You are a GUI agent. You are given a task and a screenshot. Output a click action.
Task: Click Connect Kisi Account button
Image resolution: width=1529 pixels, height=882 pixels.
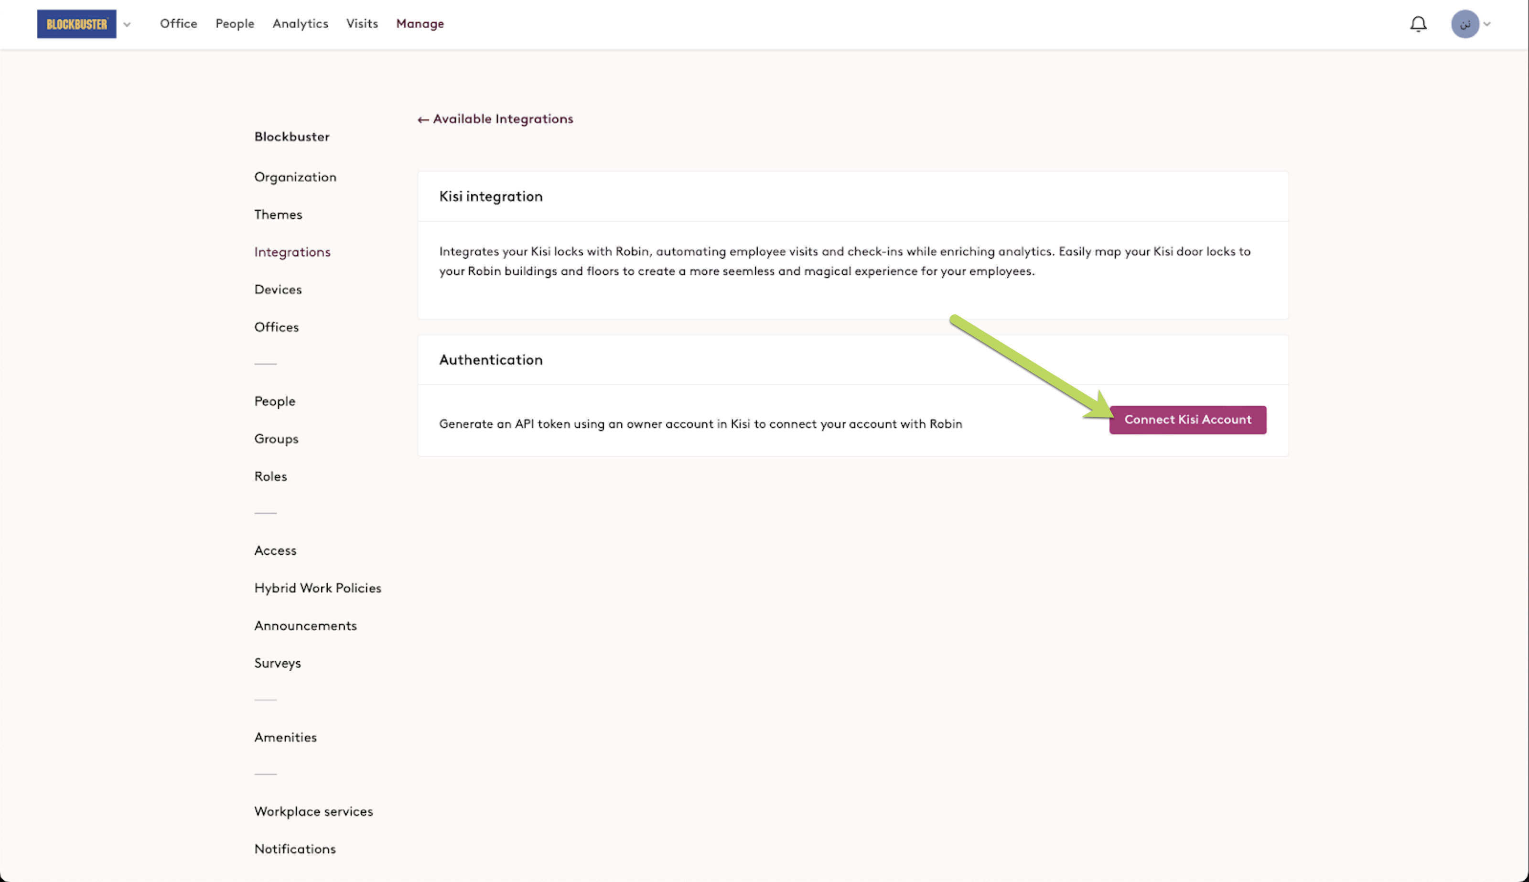[1188, 420]
